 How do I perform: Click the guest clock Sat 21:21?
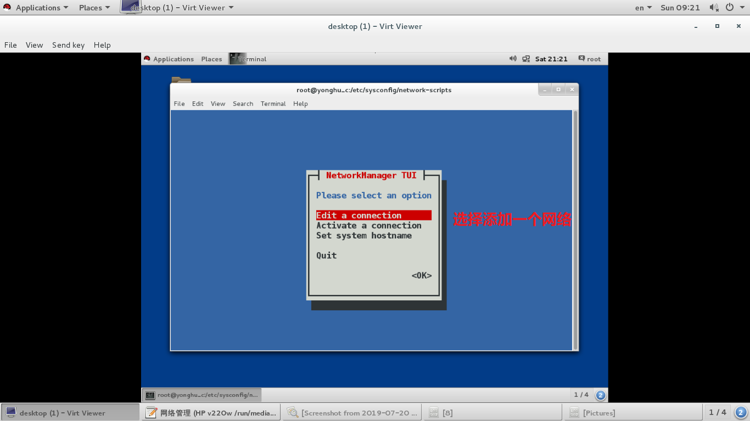click(551, 59)
